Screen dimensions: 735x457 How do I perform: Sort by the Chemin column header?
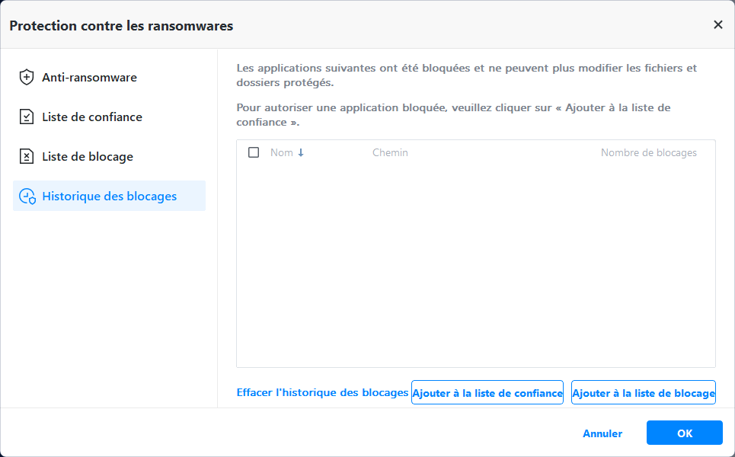pyautogui.click(x=390, y=152)
